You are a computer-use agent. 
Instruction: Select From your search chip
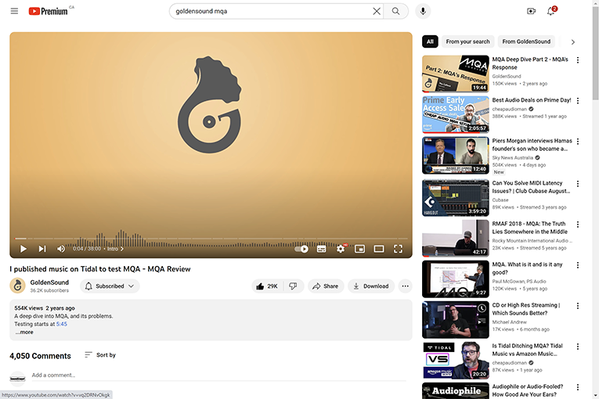click(x=467, y=41)
